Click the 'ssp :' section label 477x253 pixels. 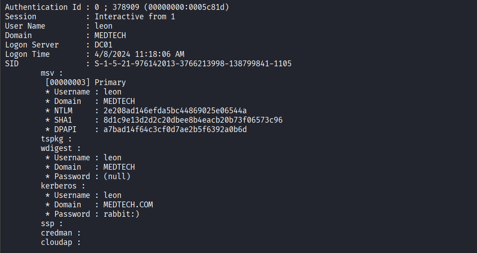(x=52, y=223)
